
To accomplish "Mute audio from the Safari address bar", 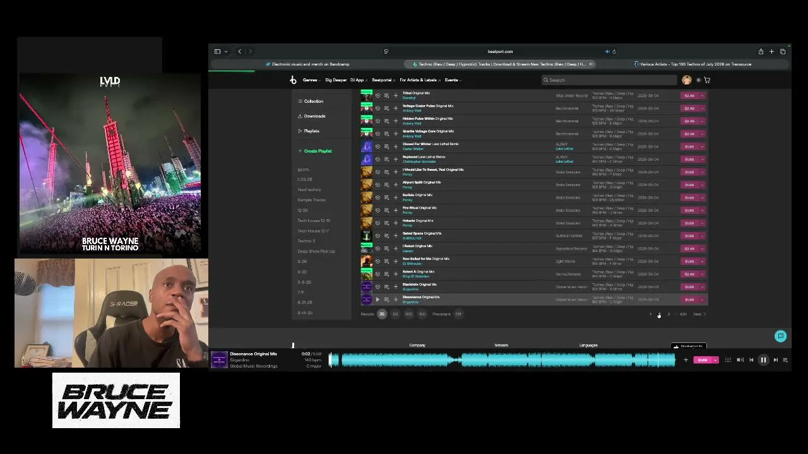I will (x=607, y=52).
